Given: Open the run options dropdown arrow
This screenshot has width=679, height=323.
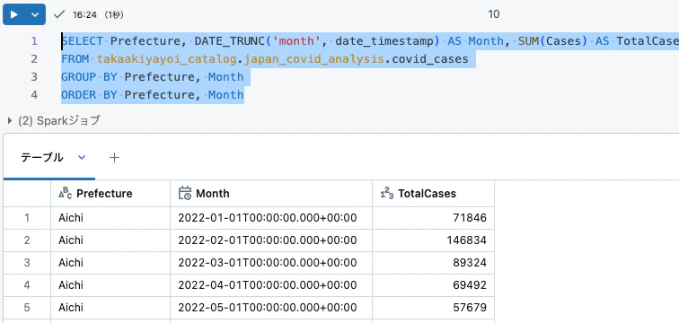Looking at the screenshot, I should [x=36, y=14].
